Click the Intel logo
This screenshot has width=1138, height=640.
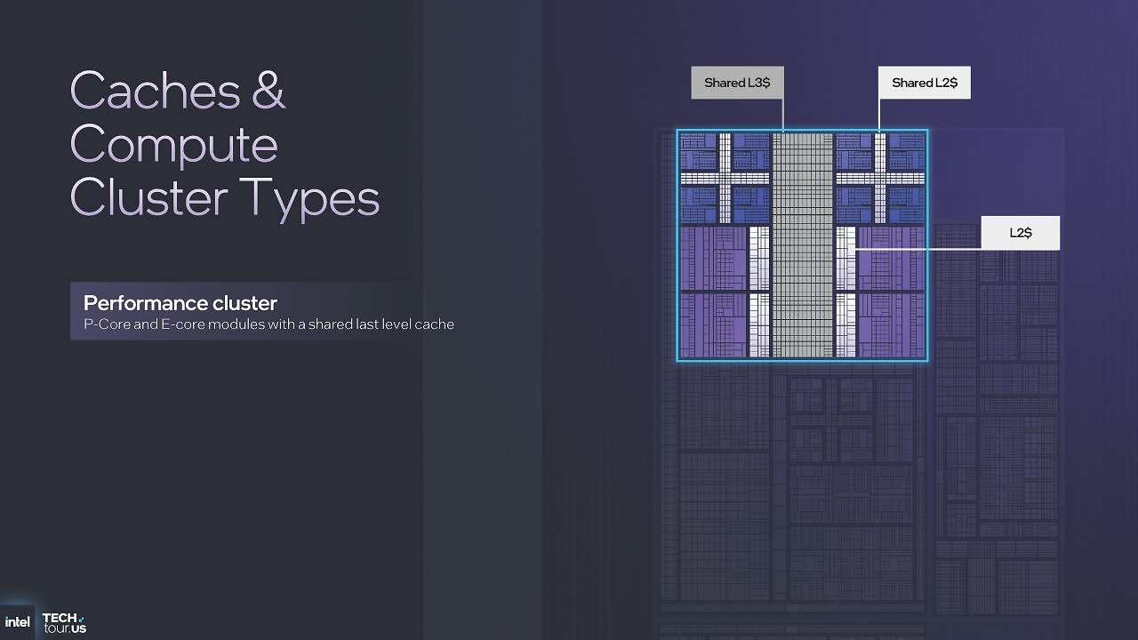17,622
